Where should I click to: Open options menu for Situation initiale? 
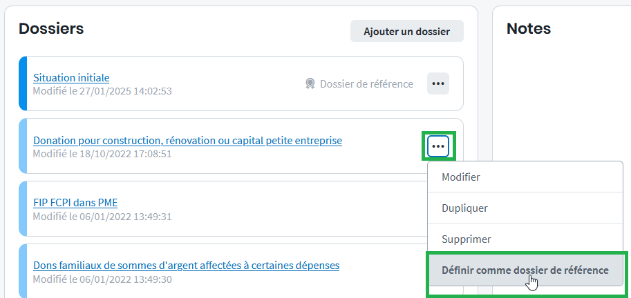point(438,83)
